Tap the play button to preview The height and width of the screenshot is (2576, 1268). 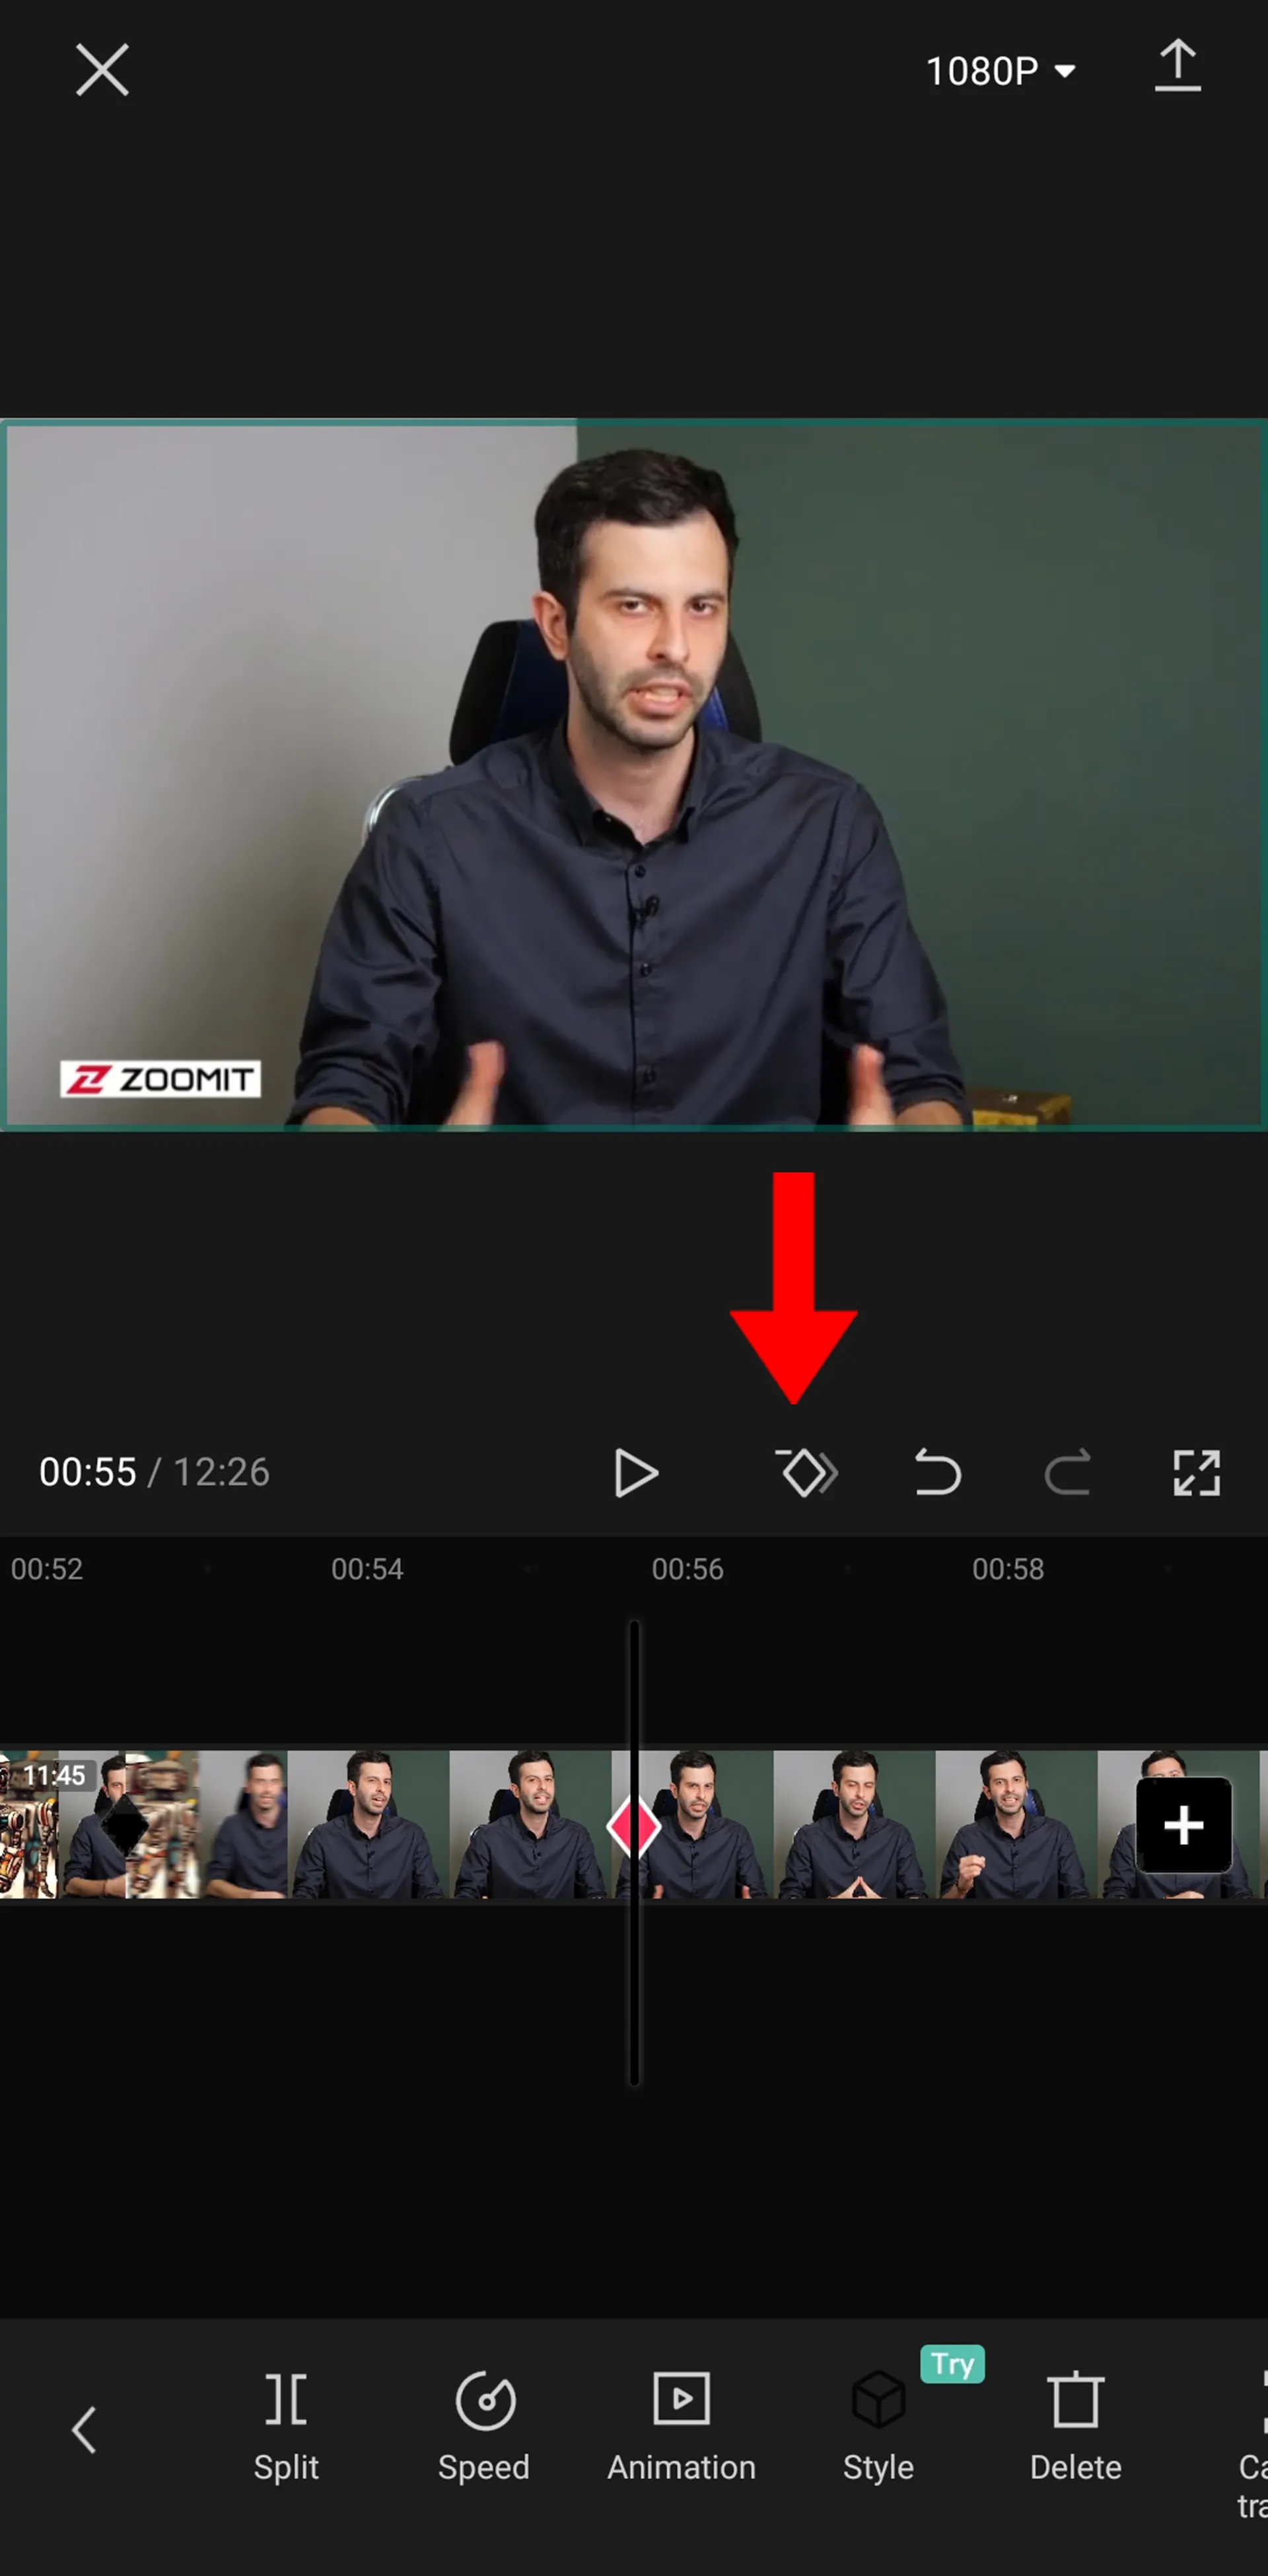pyautogui.click(x=633, y=1470)
